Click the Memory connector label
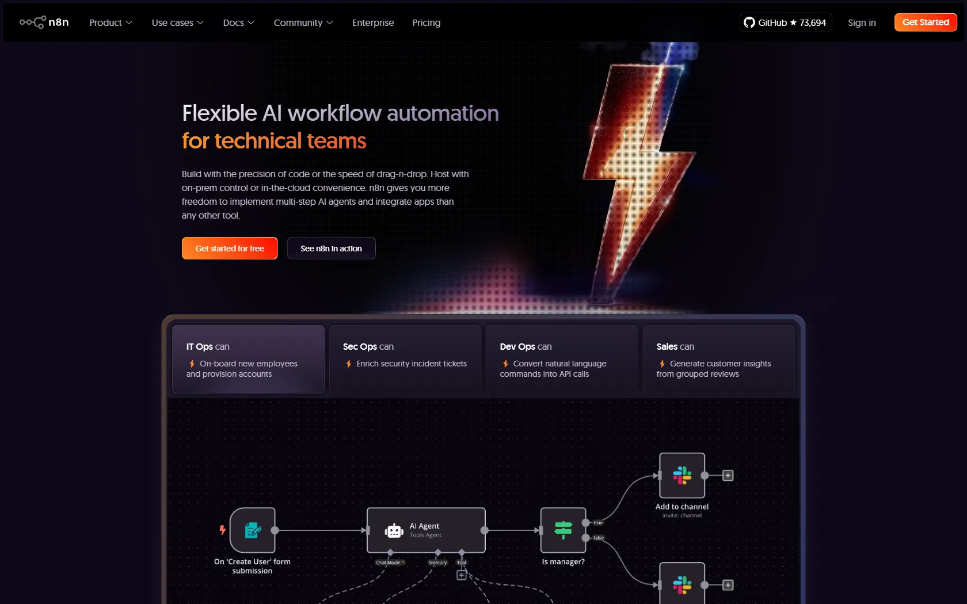Image resolution: width=967 pixels, height=604 pixels. point(438,563)
